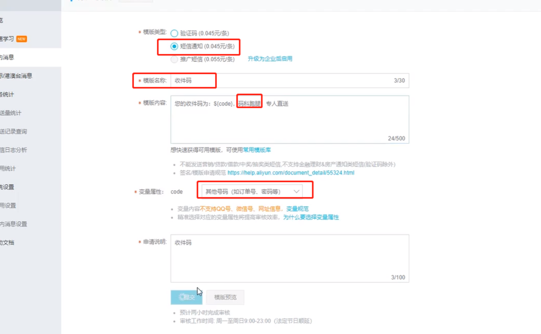Viewport: 541px width, 334px height.
Task: Click the 申请说明 text area
Action: point(288,257)
